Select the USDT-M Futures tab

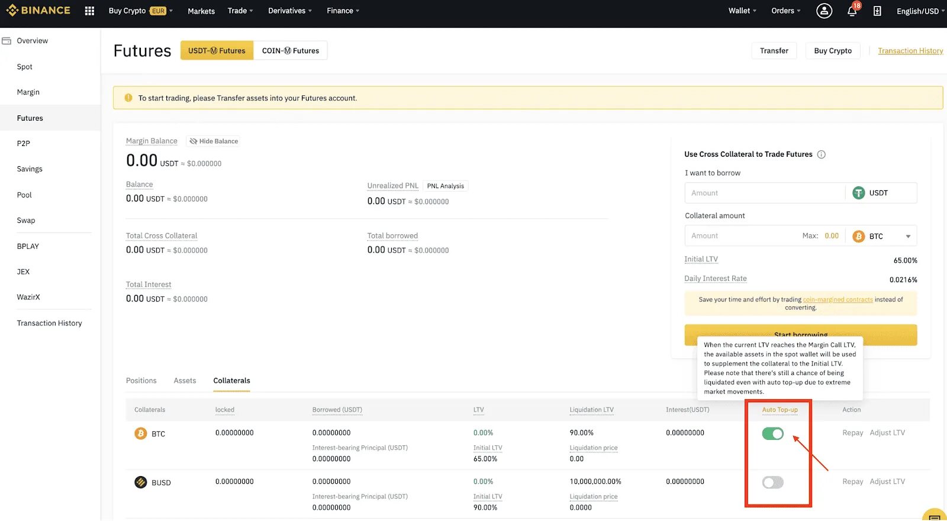click(217, 50)
